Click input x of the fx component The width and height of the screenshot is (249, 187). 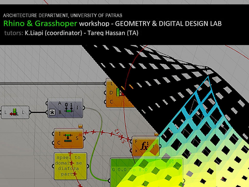click(136, 151)
